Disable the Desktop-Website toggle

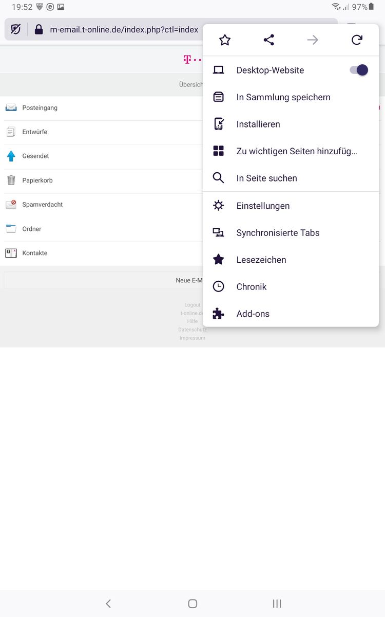359,70
